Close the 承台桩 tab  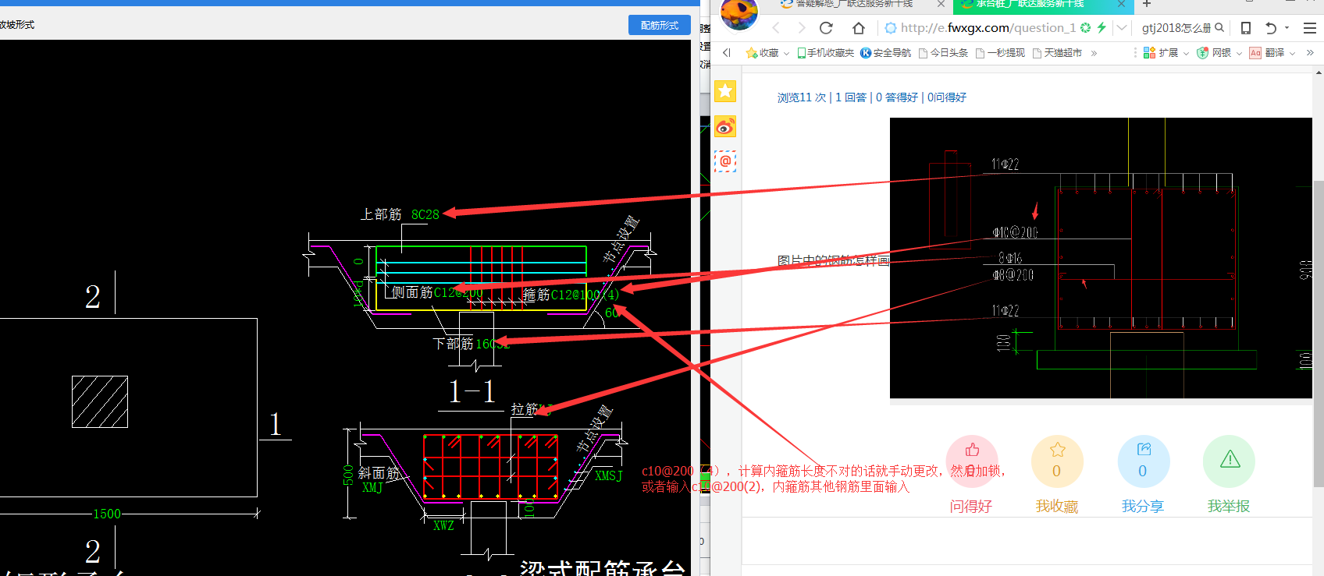[x=1121, y=5]
